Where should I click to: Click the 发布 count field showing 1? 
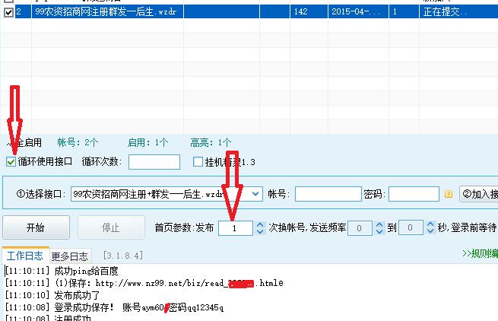tap(236, 228)
